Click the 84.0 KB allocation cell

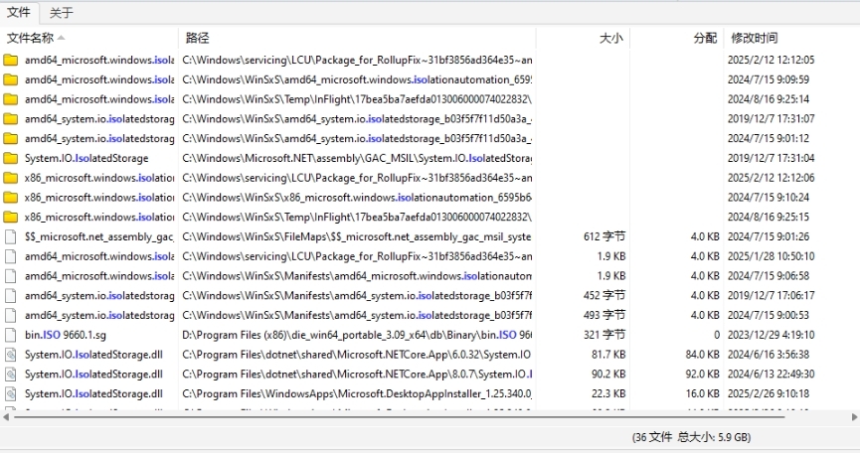pyautogui.click(x=702, y=355)
